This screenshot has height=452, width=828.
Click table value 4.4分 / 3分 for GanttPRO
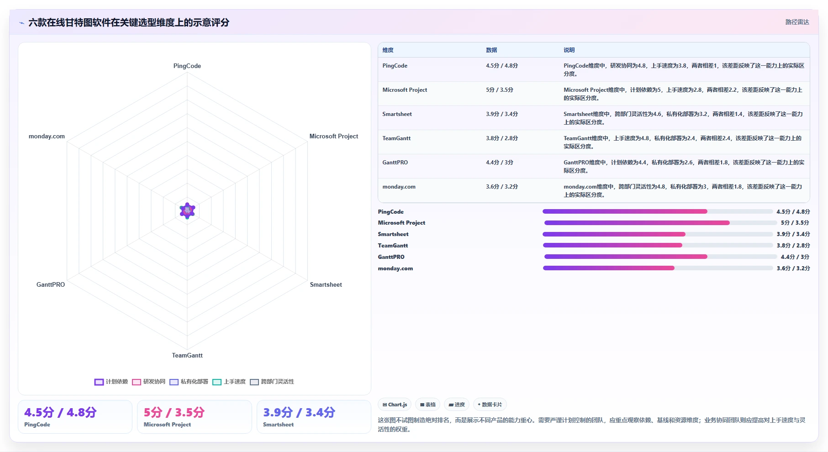(x=500, y=163)
